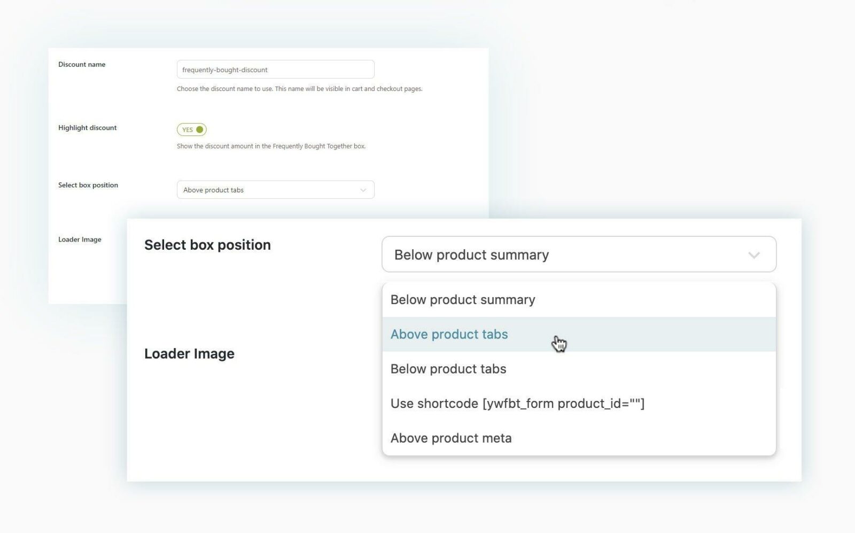Click the Discount name input field
Image resolution: width=855 pixels, height=533 pixels.
coord(275,69)
